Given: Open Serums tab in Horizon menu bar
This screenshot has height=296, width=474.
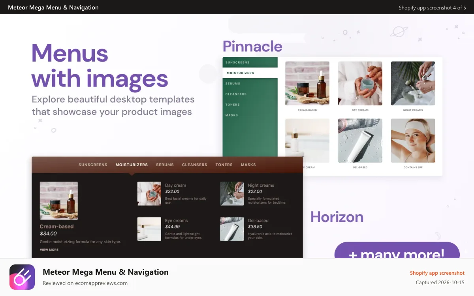Looking at the screenshot, I should [165, 165].
